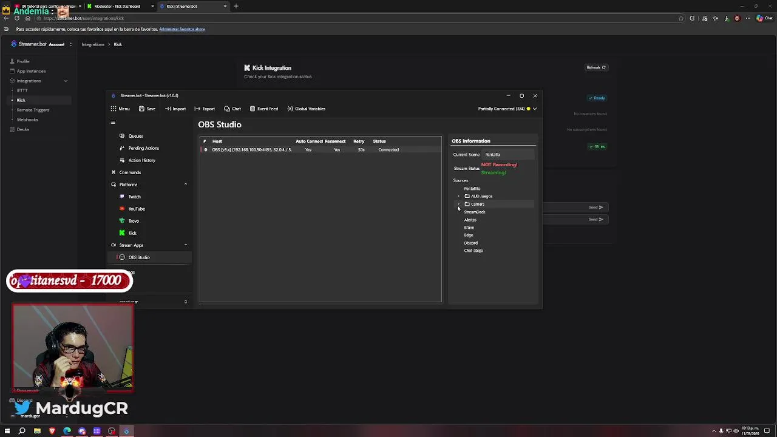The width and height of the screenshot is (777, 437).
Task: Select the YouTube platform
Action: tap(136, 209)
